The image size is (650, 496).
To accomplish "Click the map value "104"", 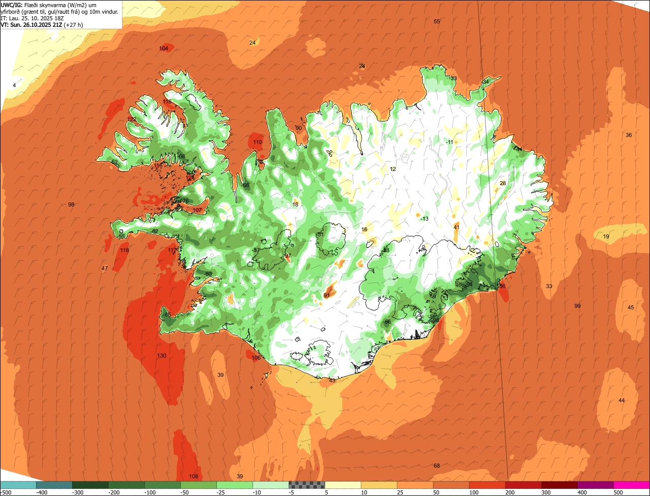I will (164, 49).
